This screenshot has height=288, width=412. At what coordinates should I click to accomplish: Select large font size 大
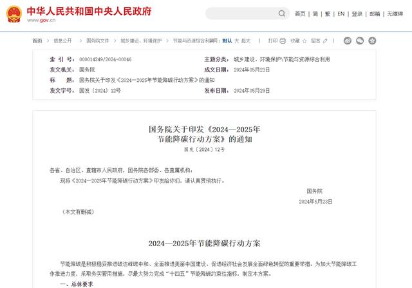(x=236, y=41)
